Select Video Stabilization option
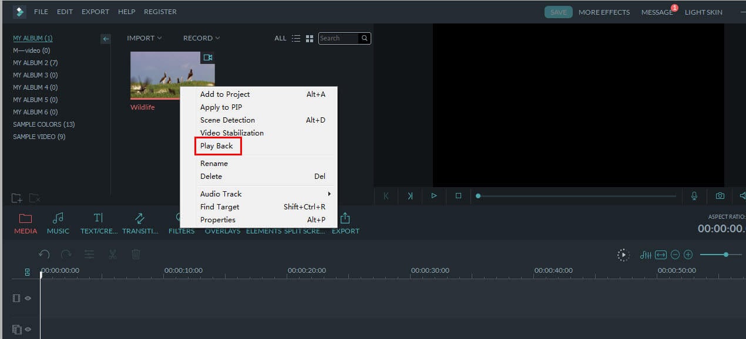Image resolution: width=746 pixels, height=339 pixels. [258, 133]
